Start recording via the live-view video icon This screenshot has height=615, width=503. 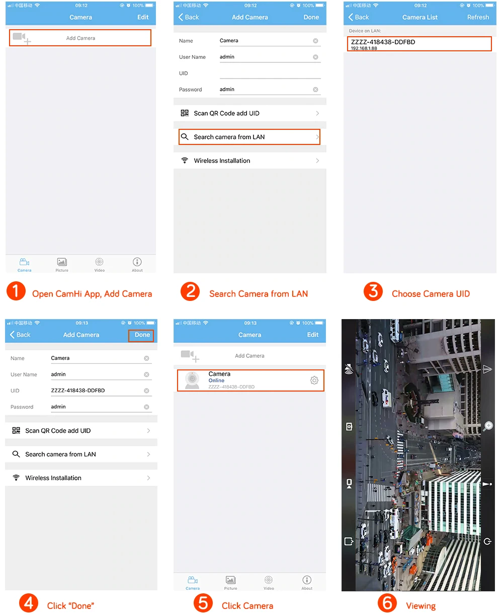coord(349,484)
